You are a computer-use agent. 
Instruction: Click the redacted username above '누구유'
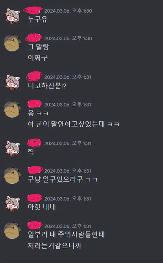pyautogui.click(x=33, y=10)
